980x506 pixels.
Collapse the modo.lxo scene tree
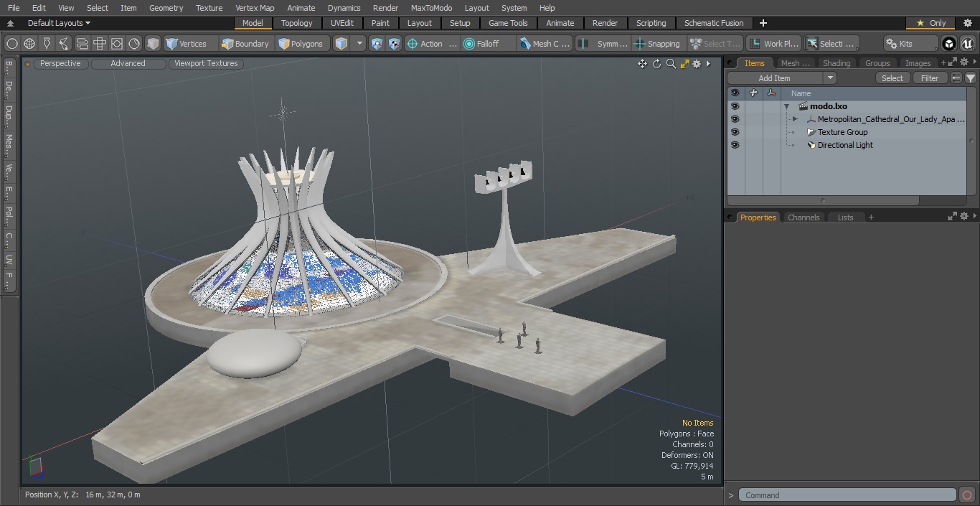[x=787, y=106]
